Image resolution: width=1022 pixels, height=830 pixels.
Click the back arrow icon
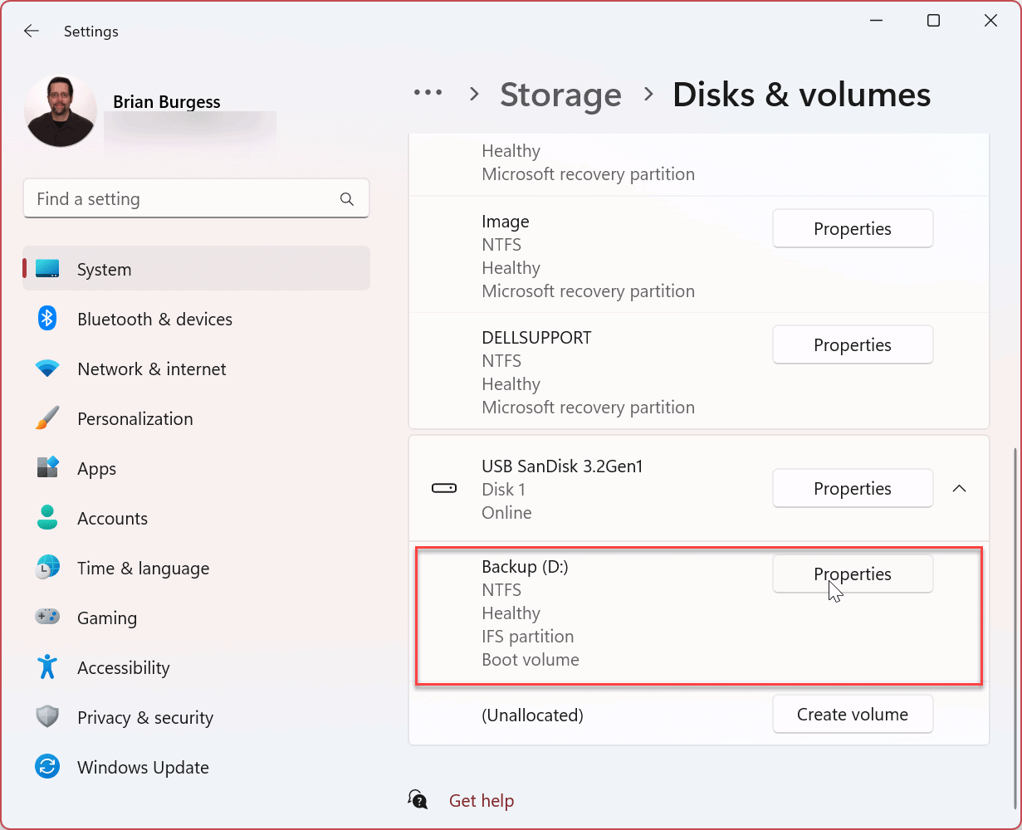(x=32, y=32)
